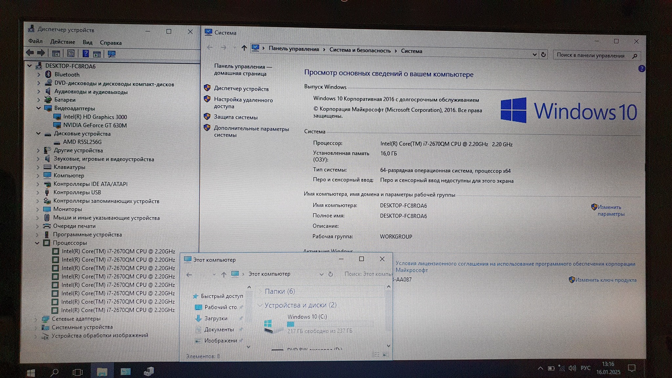The image size is (672, 378).
Task: Click Изменить ключ продукта link
Action: 605,280
